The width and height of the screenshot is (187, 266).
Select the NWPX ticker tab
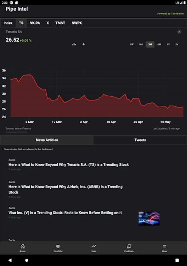(x=77, y=23)
